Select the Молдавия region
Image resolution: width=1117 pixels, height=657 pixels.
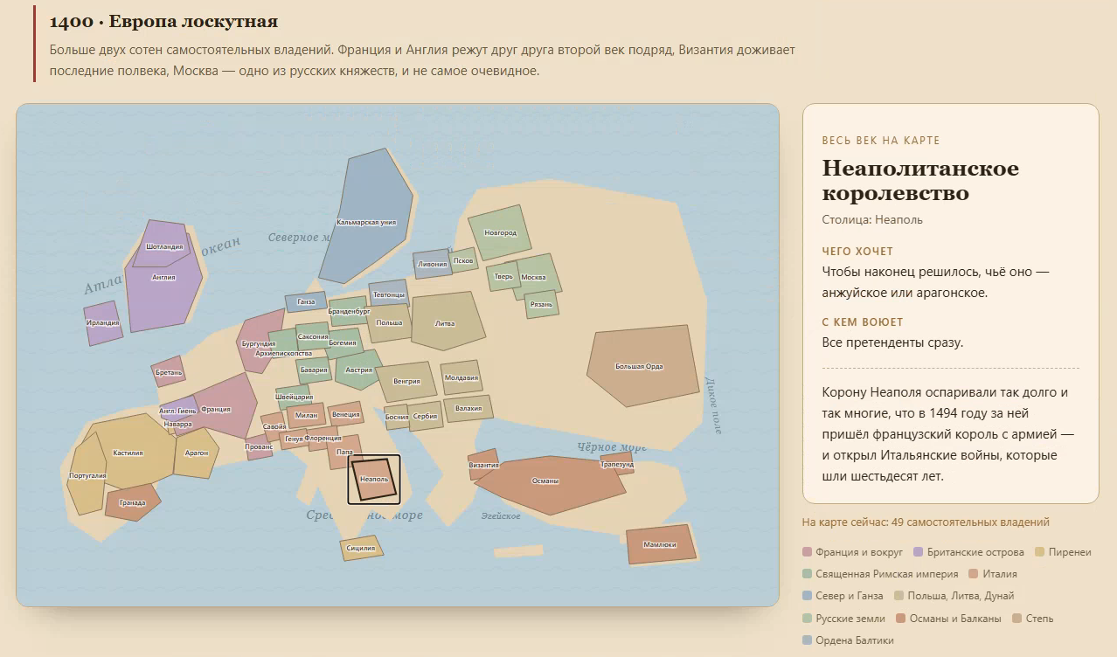461,377
